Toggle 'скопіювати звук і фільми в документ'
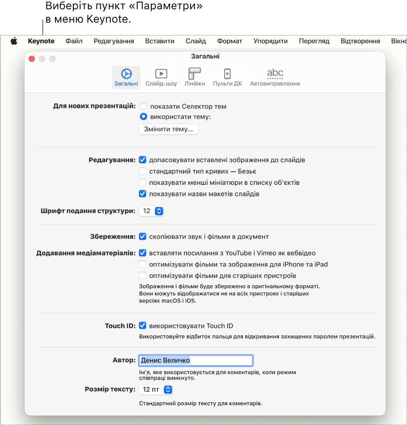The width and height of the screenshot is (407, 425). click(143, 236)
